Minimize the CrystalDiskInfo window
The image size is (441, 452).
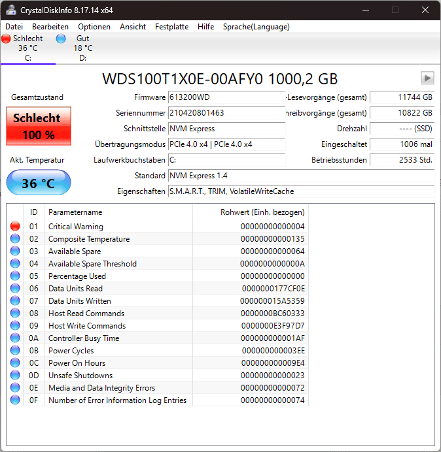[366, 10]
